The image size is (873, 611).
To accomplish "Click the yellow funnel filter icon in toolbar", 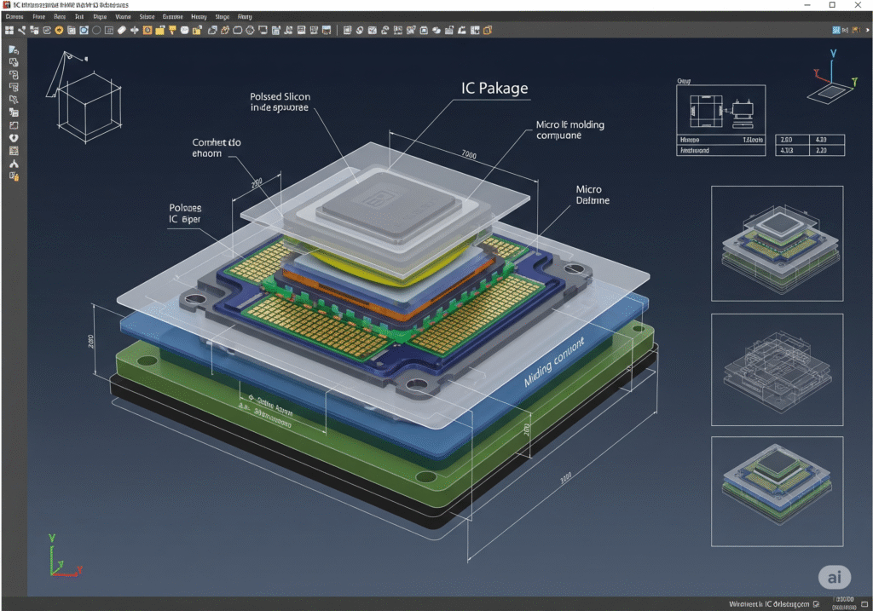I will tap(171, 31).
